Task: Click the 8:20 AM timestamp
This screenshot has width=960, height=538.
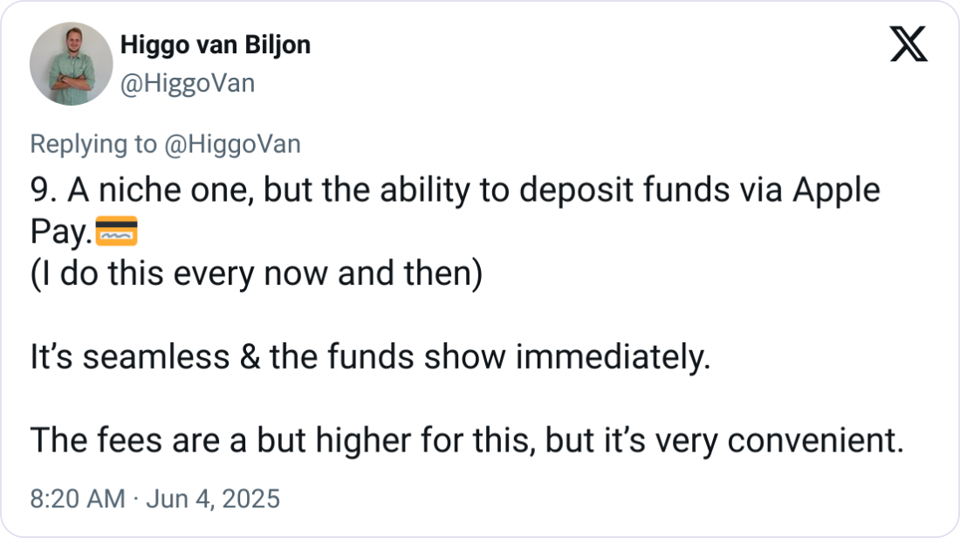Action: [x=78, y=500]
